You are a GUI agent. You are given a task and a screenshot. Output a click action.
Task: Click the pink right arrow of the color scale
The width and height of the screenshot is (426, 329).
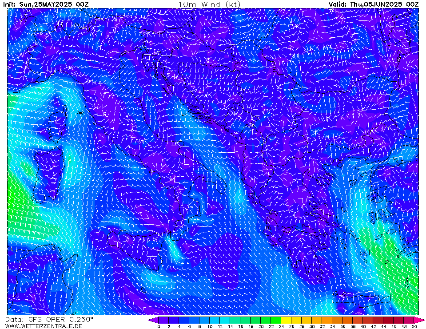(419, 320)
